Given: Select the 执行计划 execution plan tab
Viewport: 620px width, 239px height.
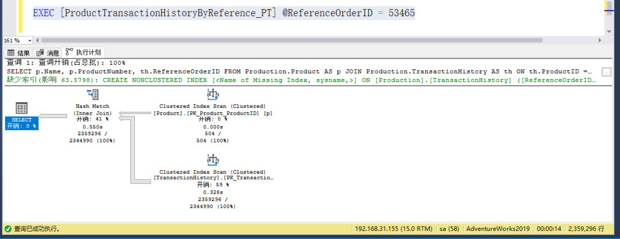Looking at the screenshot, I should 83,52.
